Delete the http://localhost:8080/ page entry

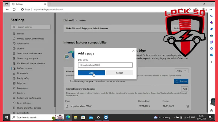188,106
